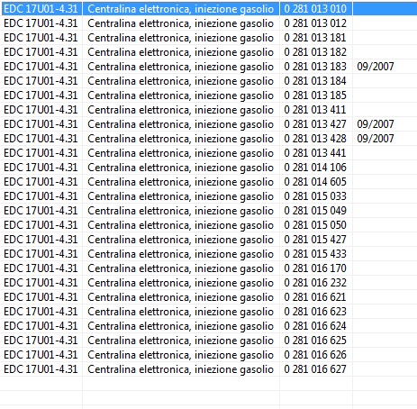Select the row with part number 0 281 016 170
The height and width of the screenshot is (409, 417).
[x=208, y=268]
